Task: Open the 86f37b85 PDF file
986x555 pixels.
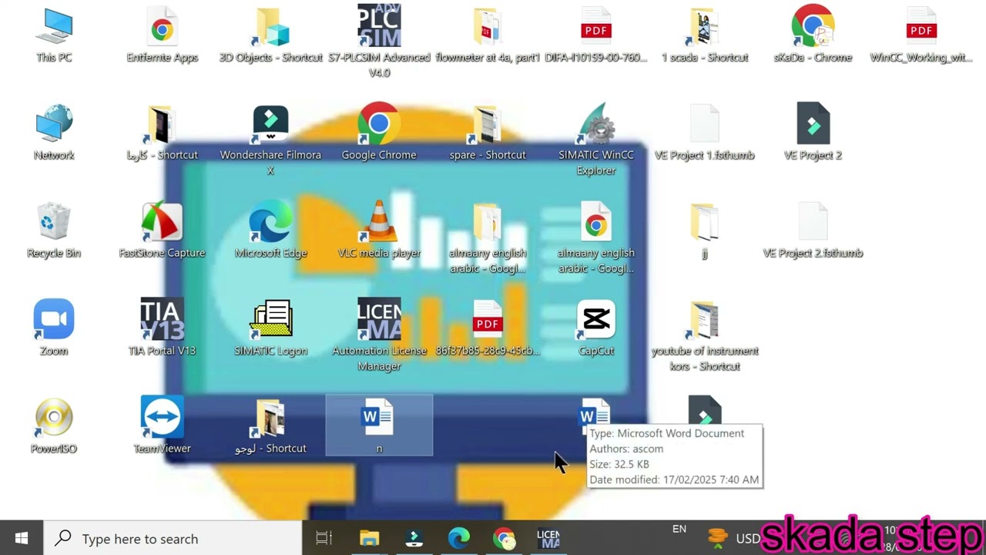Action: click(x=487, y=328)
